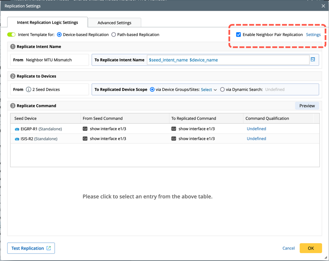This screenshot has height=261, width=329.
Task: Click the Preview button
Action: (307, 106)
